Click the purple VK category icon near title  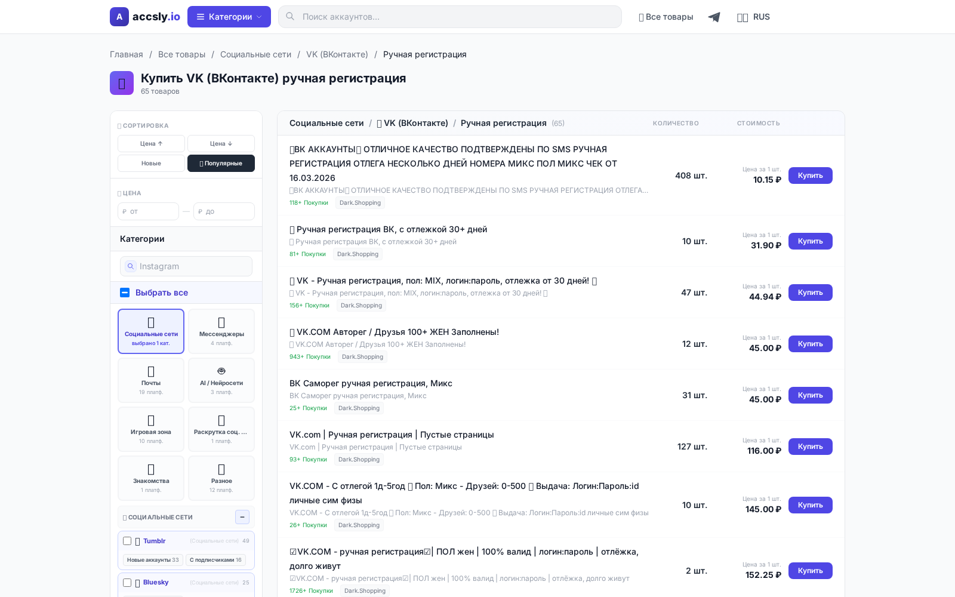[x=122, y=83]
